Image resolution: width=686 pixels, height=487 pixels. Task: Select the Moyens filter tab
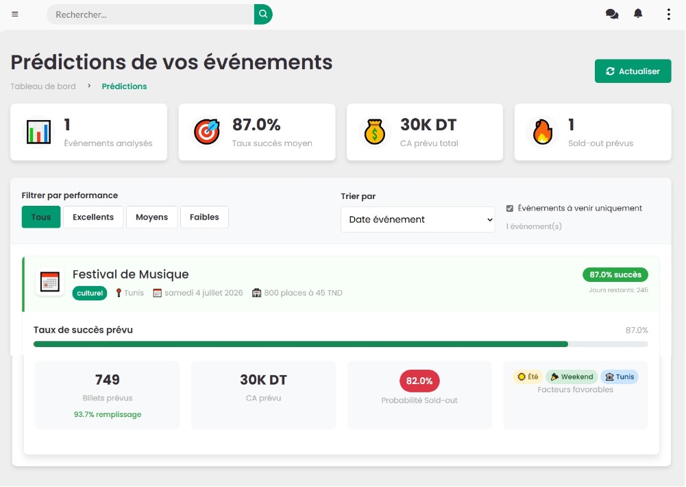pos(152,217)
